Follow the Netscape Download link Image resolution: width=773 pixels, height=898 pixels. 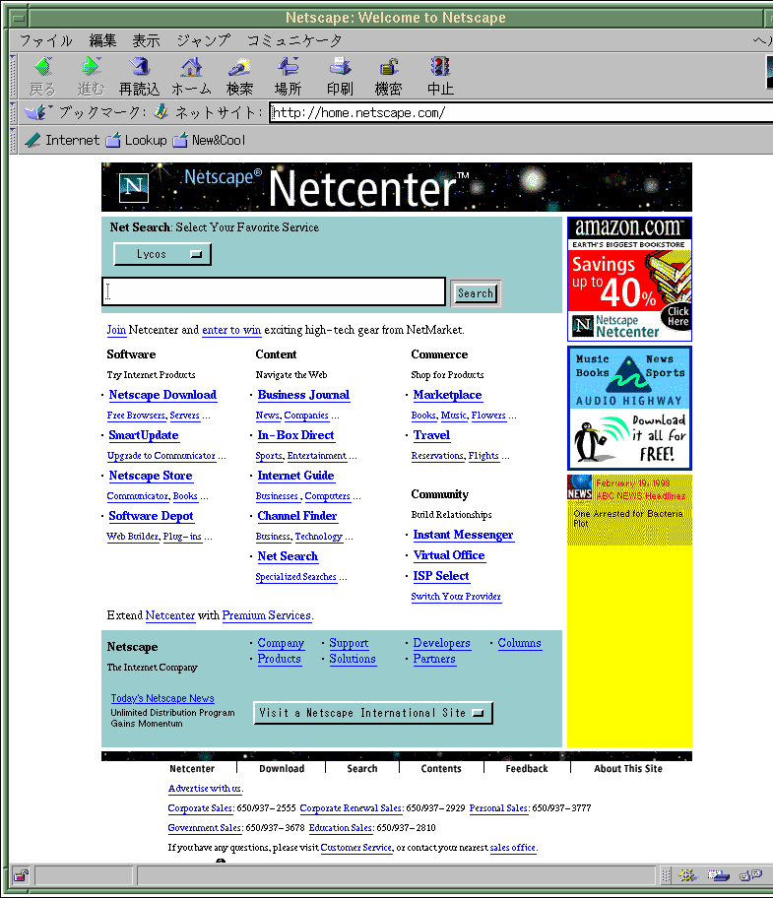(x=162, y=395)
